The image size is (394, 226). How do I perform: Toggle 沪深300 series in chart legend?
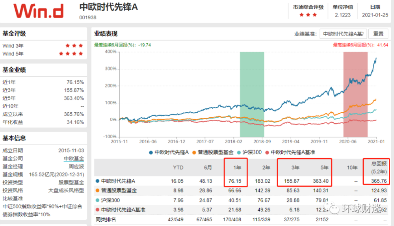[249, 152]
